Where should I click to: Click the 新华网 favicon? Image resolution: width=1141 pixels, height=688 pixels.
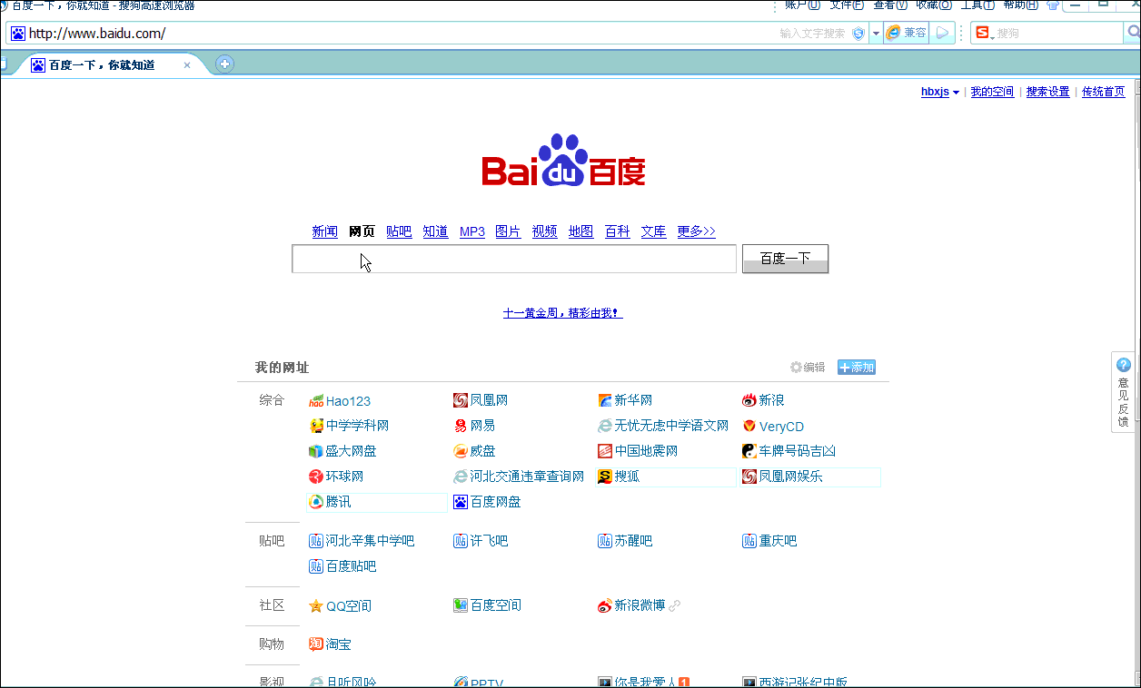(605, 400)
